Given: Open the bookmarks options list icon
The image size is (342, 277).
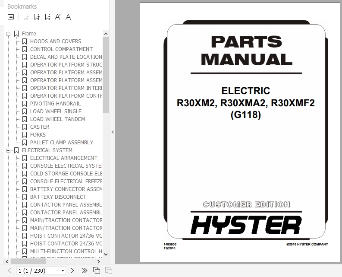Looking at the screenshot, I should (11, 17).
